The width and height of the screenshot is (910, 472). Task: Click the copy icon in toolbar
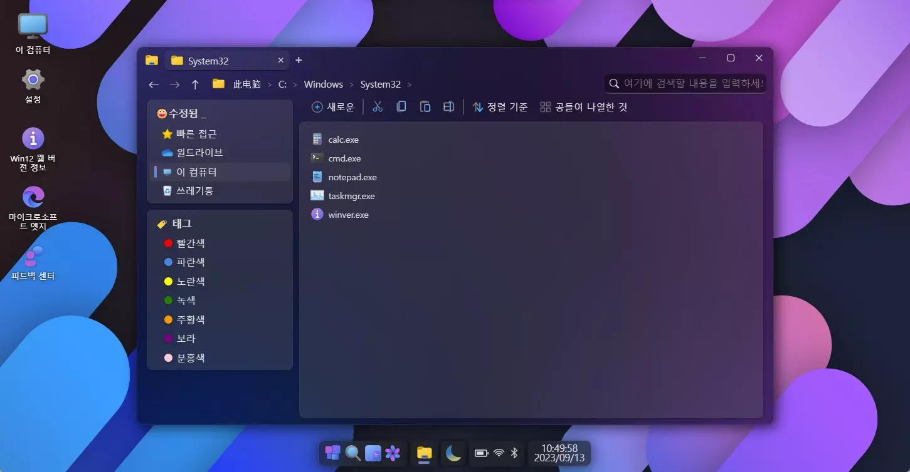(x=401, y=107)
